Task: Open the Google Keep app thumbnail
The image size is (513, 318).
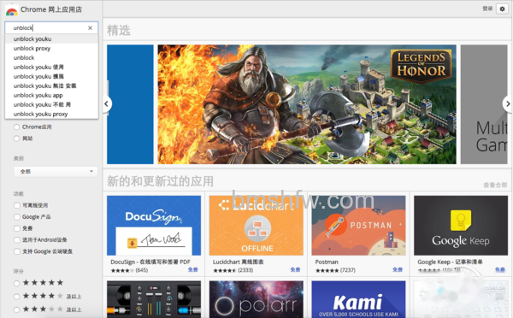Action: (461, 226)
